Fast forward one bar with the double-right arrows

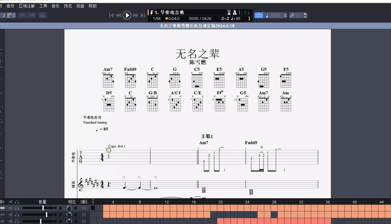(136, 15)
